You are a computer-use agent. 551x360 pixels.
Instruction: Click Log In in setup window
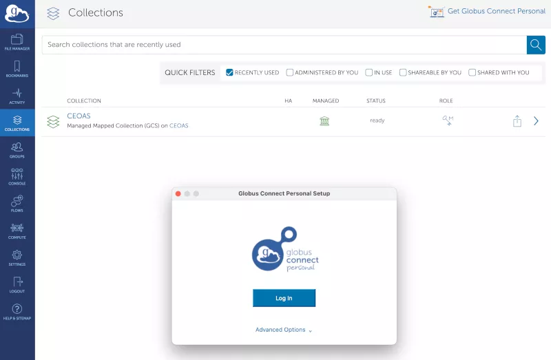284,298
